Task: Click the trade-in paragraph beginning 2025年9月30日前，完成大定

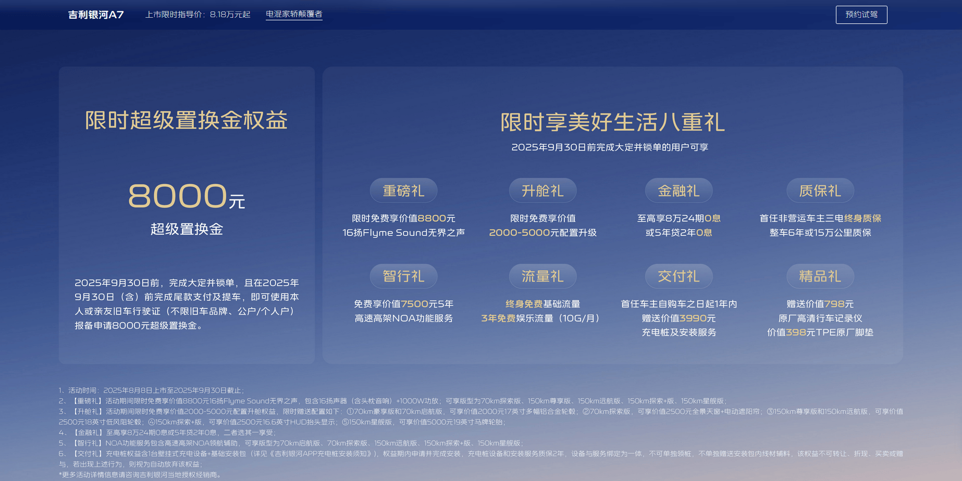Action: pos(187,304)
